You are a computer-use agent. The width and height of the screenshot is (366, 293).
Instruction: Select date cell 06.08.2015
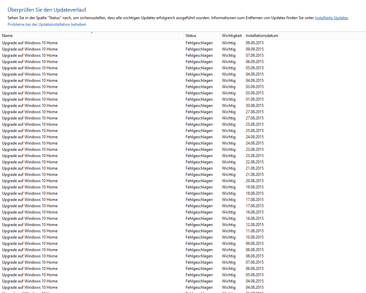[x=255, y=269]
